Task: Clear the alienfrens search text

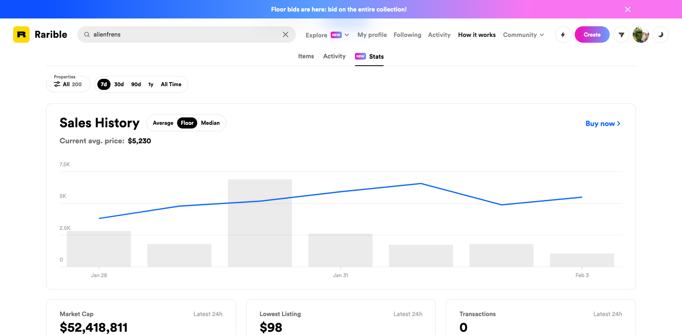Action: pos(286,34)
